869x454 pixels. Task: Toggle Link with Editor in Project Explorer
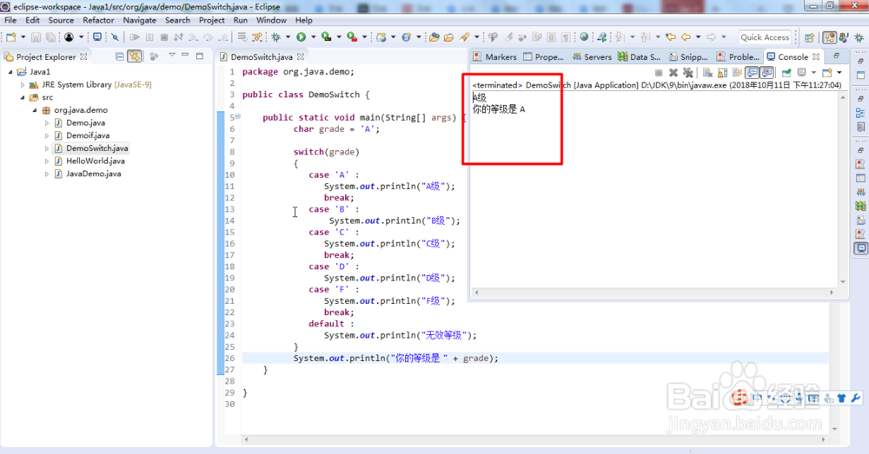click(134, 56)
